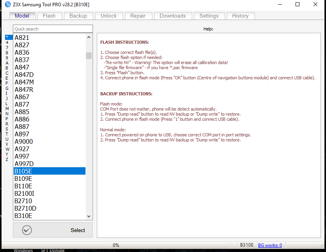The height and width of the screenshot is (252, 326).
Task: Choose model A886 from the list
Action: pyautogui.click(x=50, y=119)
